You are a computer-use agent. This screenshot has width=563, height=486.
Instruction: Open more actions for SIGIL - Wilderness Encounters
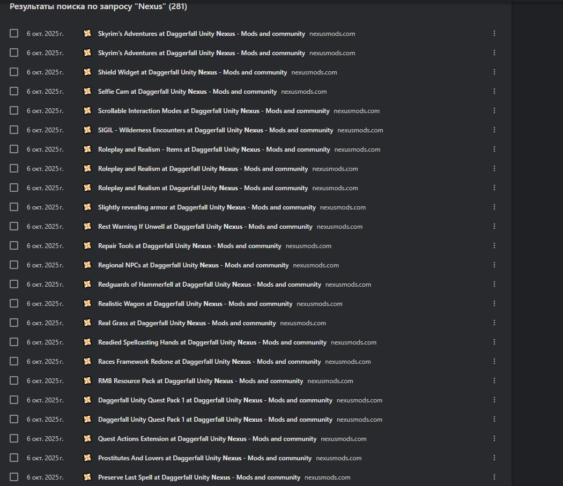494,130
